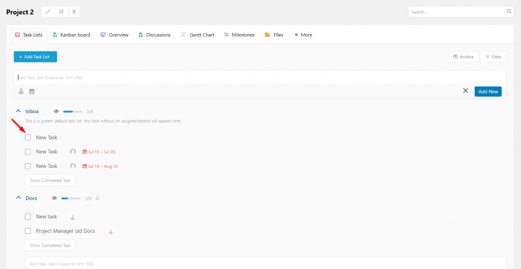Open the More dropdown tab

coord(303,35)
